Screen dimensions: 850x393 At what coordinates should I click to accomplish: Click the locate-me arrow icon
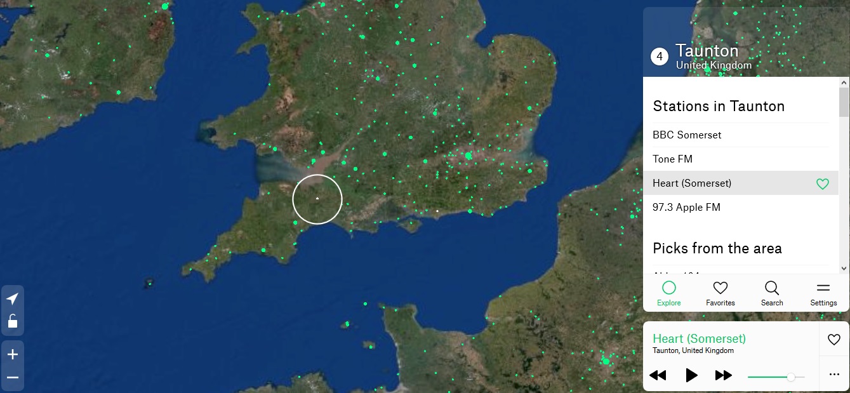point(12,299)
